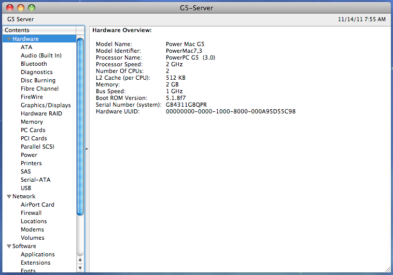Screen dimensions: 393x275
Task: Click the 512 KB L2 cache value
Action: (175, 78)
